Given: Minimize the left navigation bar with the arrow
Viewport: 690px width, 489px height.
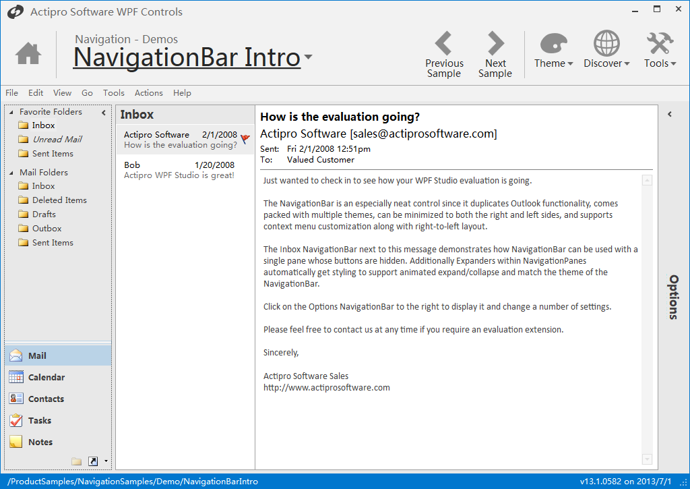Looking at the screenshot, I should tap(104, 113).
